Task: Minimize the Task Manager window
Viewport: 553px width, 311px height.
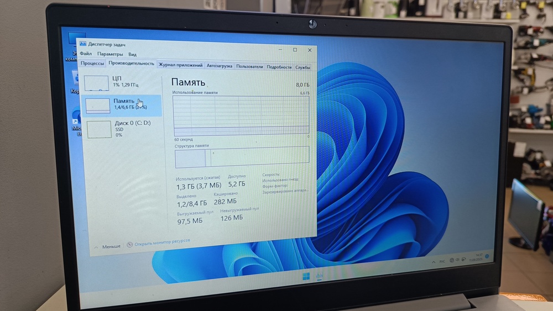Action: point(280,49)
